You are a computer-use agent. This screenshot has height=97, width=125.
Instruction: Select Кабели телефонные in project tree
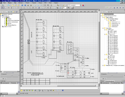point(13,22)
